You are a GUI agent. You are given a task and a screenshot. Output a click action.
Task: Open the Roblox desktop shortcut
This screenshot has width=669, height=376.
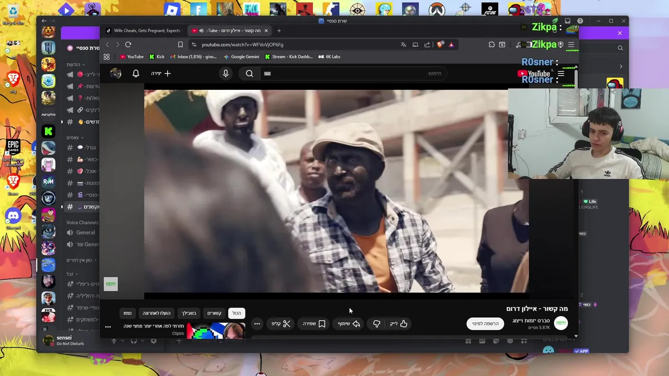click(x=172, y=9)
